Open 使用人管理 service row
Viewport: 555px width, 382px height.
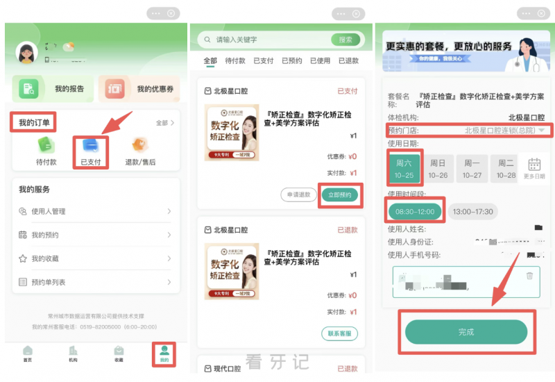click(95, 212)
